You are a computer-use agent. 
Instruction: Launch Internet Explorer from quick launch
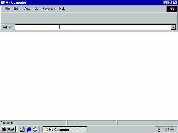pyautogui.click(x=29, y=129)
